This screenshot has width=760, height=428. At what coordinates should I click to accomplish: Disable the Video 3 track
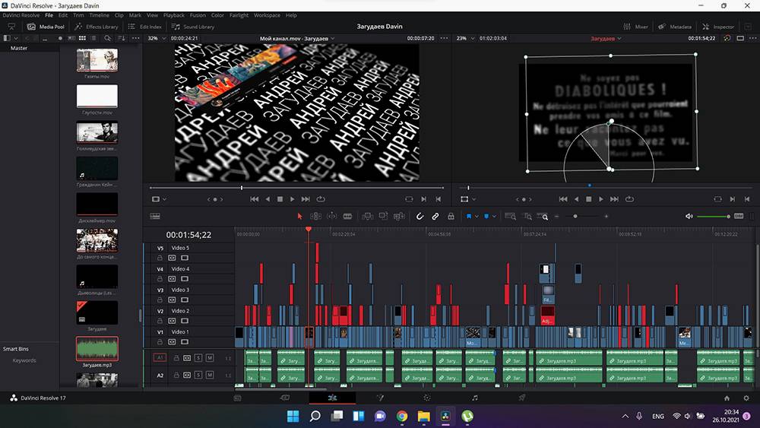[185, 300]
